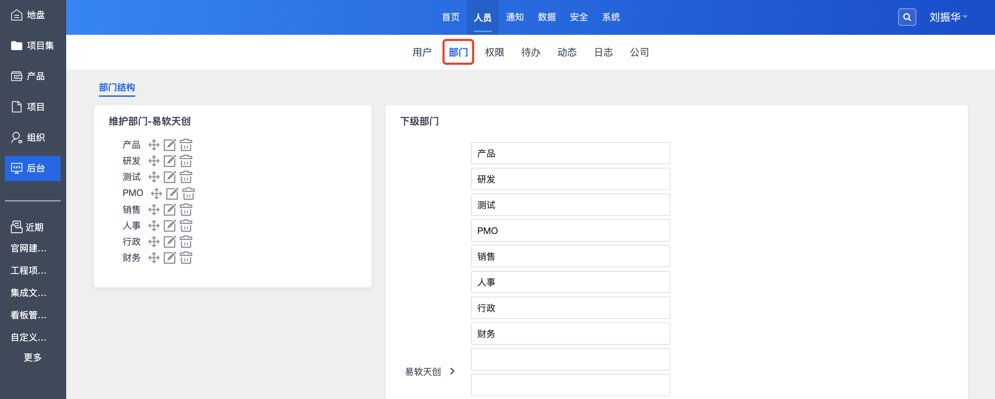Click the 地盘 sidebar icon
The width and height of the screenshot is (995, 399).
pos(17,15)
